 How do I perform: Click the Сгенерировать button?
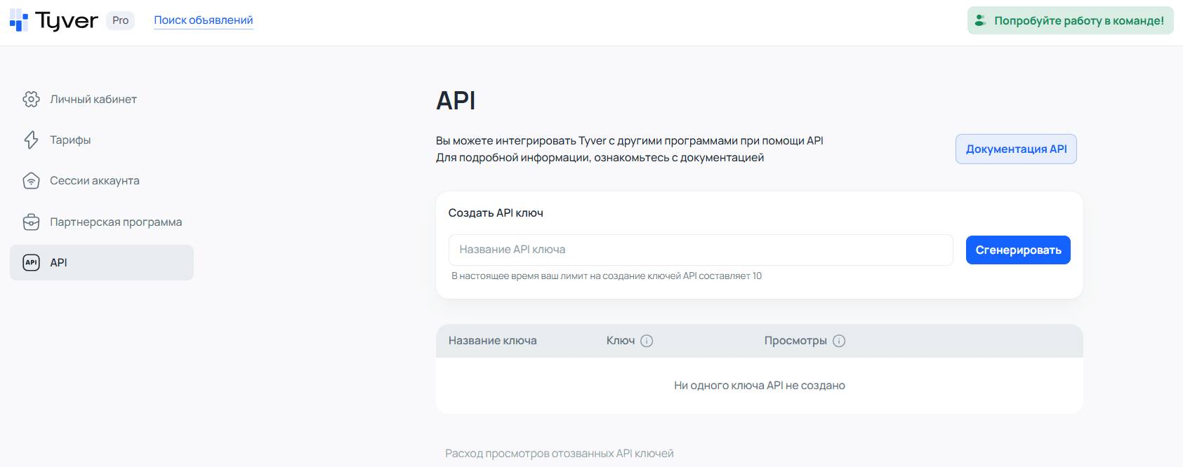tap(1018, 250)
